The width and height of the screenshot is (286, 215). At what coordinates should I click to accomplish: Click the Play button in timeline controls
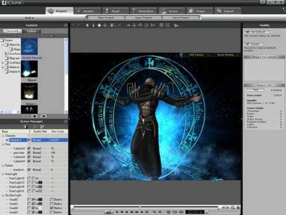(117, 212)
